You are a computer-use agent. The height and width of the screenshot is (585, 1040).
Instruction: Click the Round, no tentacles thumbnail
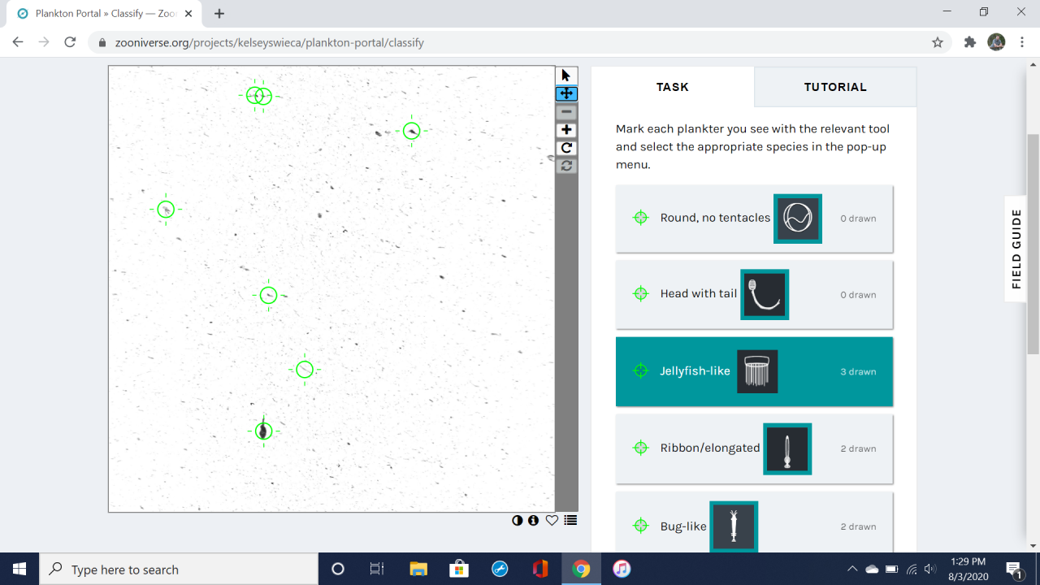point(797,219)
